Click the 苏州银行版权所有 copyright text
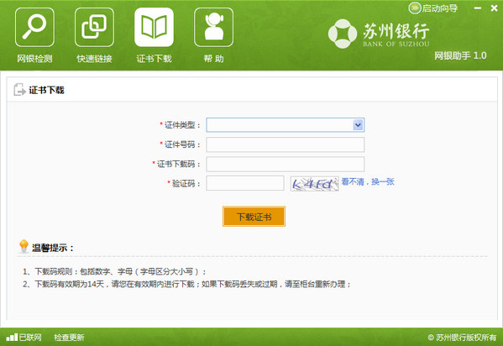Screen dimensions: 503x346 pyautogui.click(x=462, y=338)
